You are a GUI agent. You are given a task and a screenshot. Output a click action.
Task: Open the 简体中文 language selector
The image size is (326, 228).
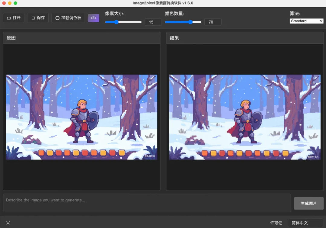pyautogui.click(x=305, y=223)
